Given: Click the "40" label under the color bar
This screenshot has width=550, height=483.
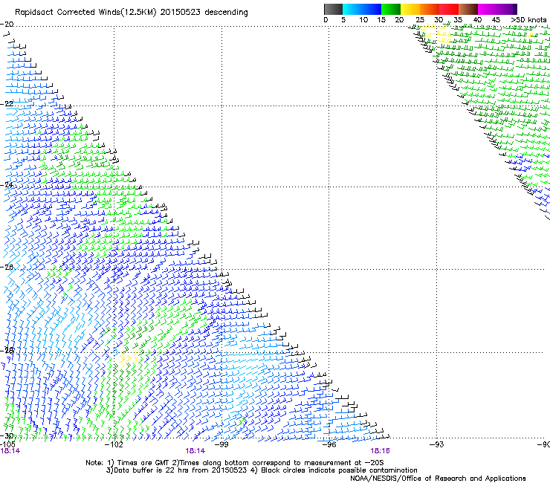Looking at the screenshot, I should (x=477, y=20).
